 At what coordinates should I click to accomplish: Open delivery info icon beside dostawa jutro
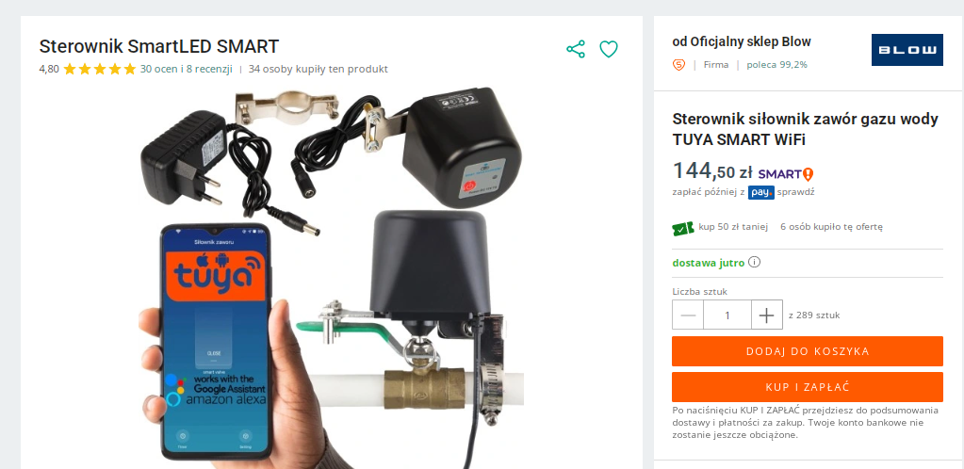(x=755, y=263)
